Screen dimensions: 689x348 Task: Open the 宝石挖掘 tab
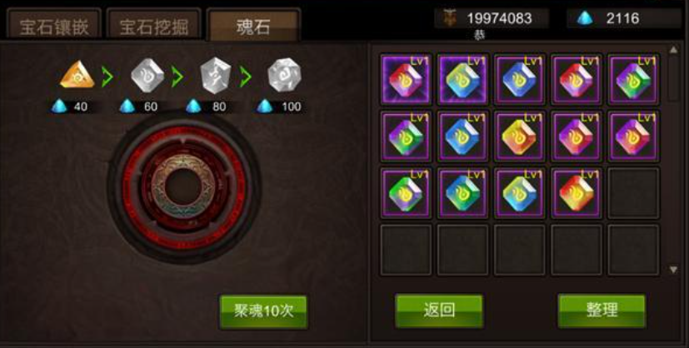tap(154, 26)
